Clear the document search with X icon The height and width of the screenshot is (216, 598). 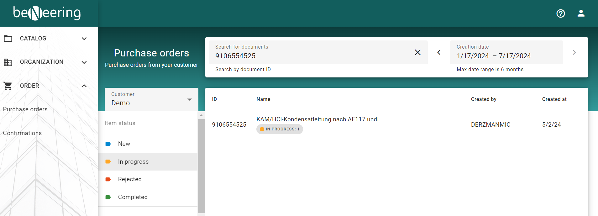click(417, 52)
